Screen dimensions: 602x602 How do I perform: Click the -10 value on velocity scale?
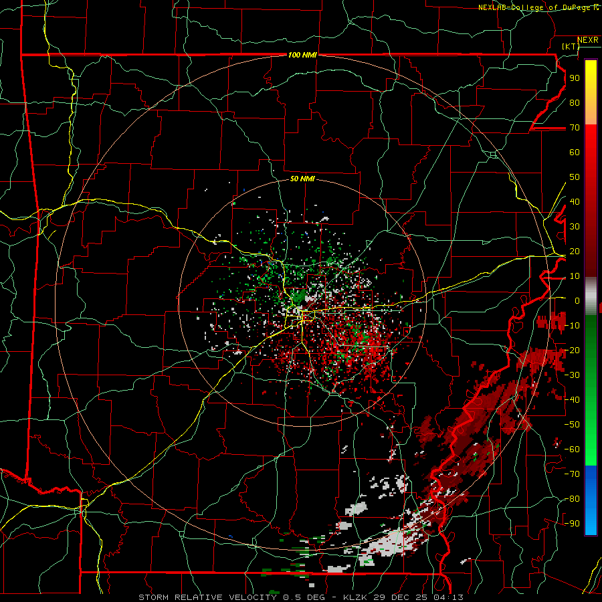coord(572,326)
